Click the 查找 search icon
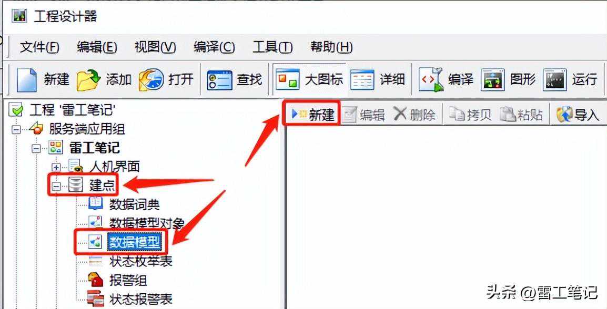This screenshot has height=309, width=607. [x=219, y=80]
